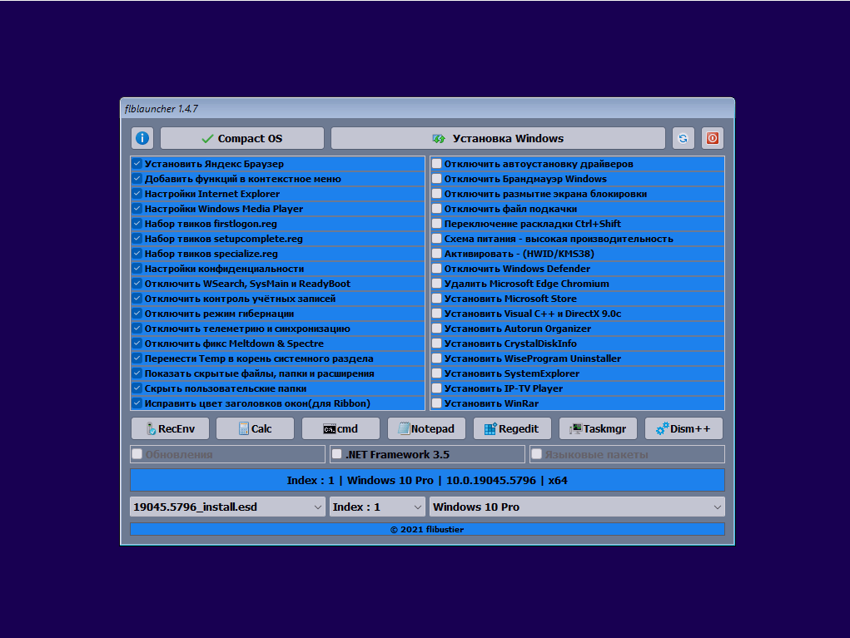Check Установить WinRar
Viewport: 850px width, 638px height.
437,403
